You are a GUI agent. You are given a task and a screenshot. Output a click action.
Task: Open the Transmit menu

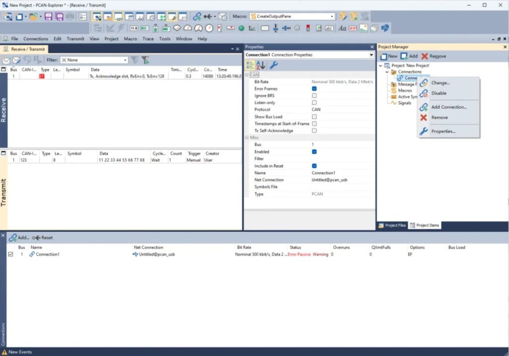(x=76, y=39)
